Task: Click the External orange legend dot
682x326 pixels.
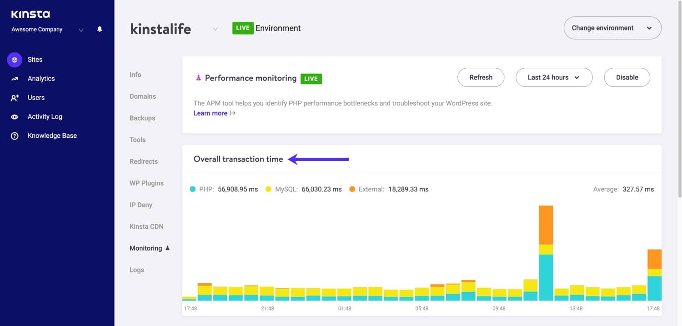Action: [x=352, y=189]
